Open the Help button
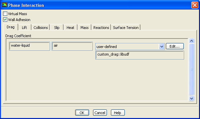The height and width of the screenshot is (119, 200). click(118, 112)
